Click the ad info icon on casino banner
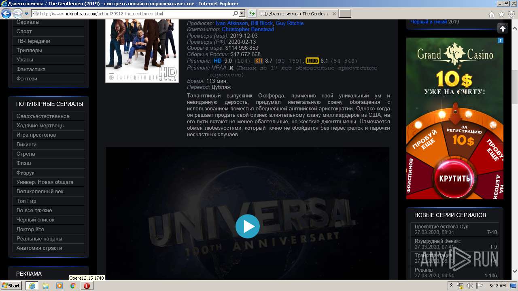The image size is (518, 291). (x=501, y=40)
